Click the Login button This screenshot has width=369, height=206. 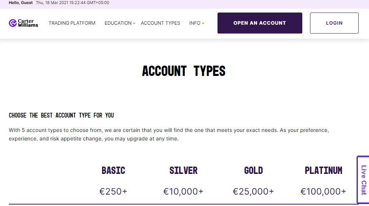click(334, 23)
